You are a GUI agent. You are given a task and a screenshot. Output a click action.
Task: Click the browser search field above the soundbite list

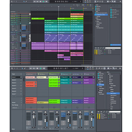[x=113, y=48]
